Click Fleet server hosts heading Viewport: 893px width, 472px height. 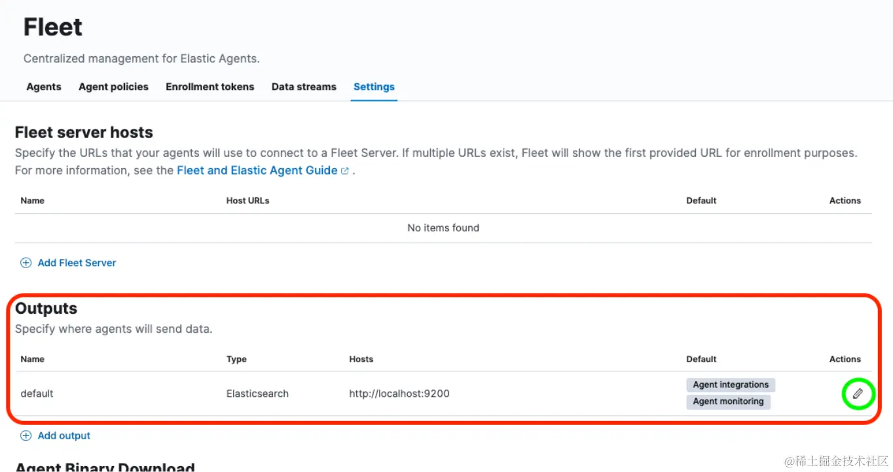click(84, 133)
